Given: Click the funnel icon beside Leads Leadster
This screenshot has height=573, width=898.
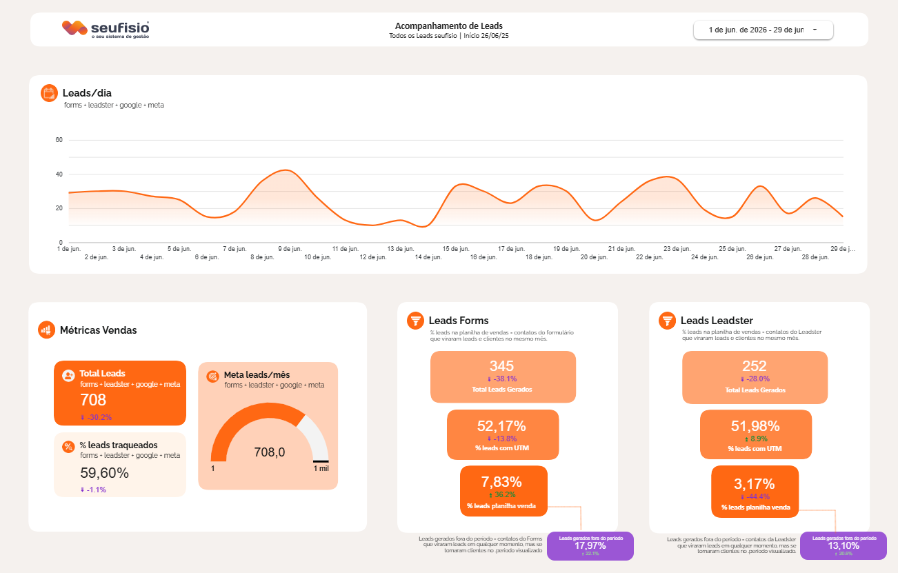Looking at the screenshot, I should click(x=667, y=320).
